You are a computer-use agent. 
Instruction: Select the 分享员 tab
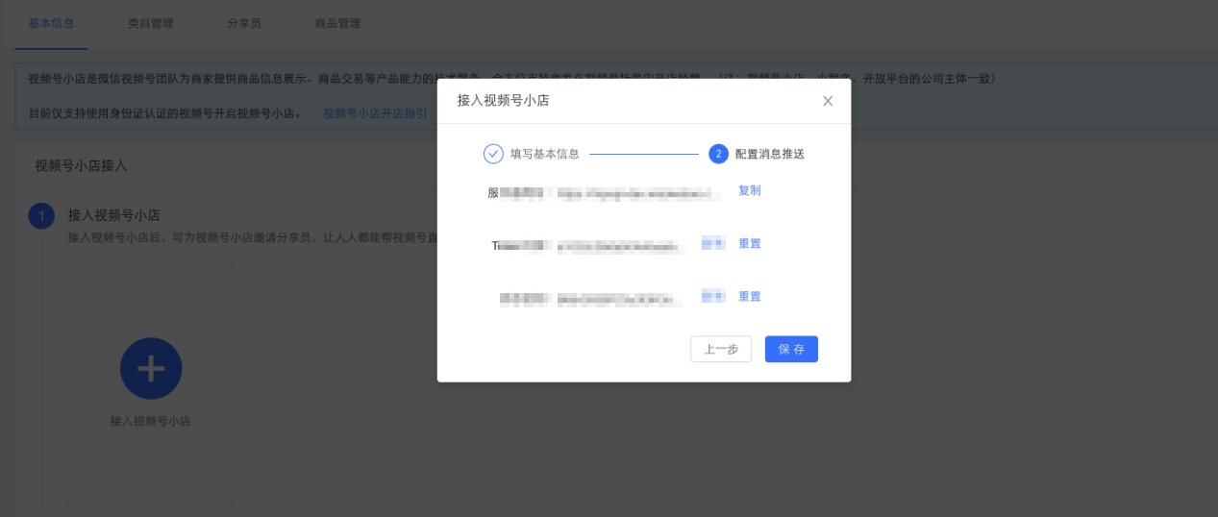coord(244,23)
